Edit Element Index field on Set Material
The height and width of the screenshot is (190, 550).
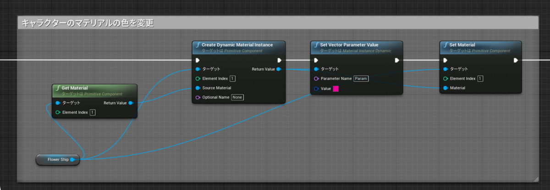[x=480, y=78]
